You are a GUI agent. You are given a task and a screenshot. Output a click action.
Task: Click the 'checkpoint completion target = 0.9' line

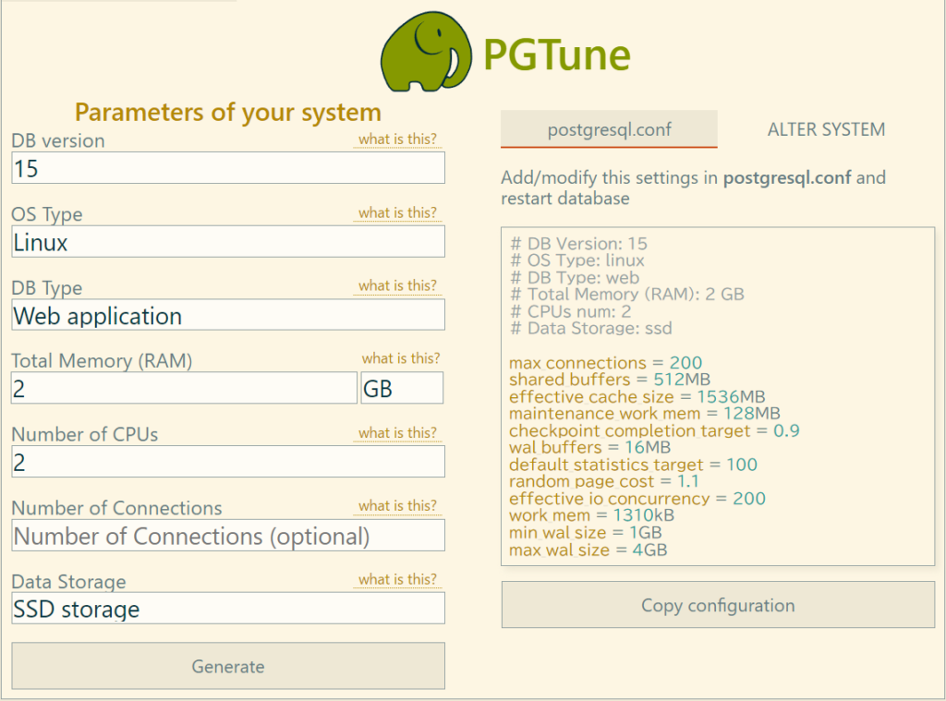[x=655, y=430]
